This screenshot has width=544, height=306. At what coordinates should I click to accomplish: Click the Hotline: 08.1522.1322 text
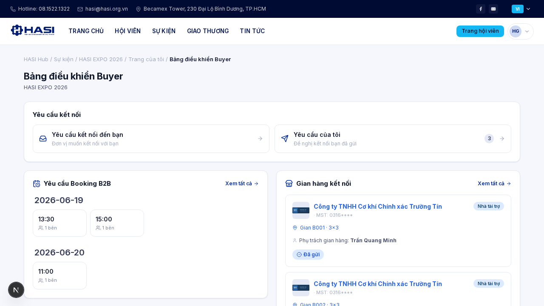[44, 9]
